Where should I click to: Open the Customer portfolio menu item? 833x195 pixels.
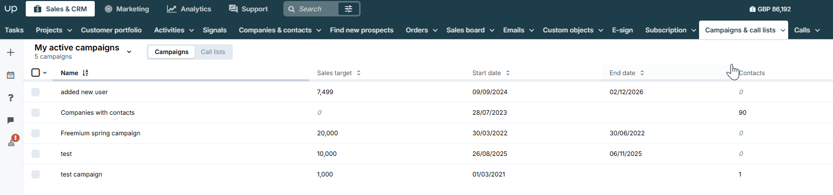click(111, 30)
